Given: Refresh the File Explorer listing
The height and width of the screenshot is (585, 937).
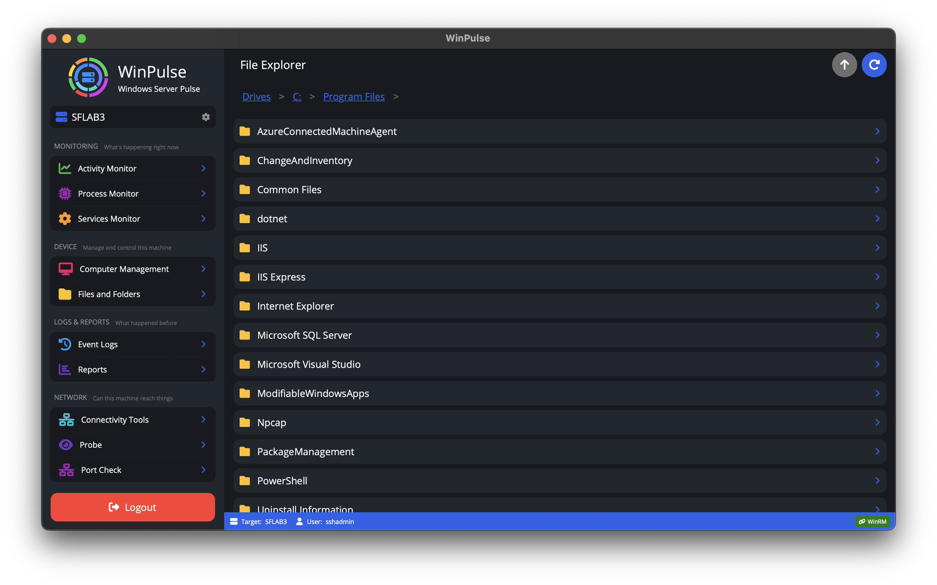Looking at the screenshot, I should 874,65.
